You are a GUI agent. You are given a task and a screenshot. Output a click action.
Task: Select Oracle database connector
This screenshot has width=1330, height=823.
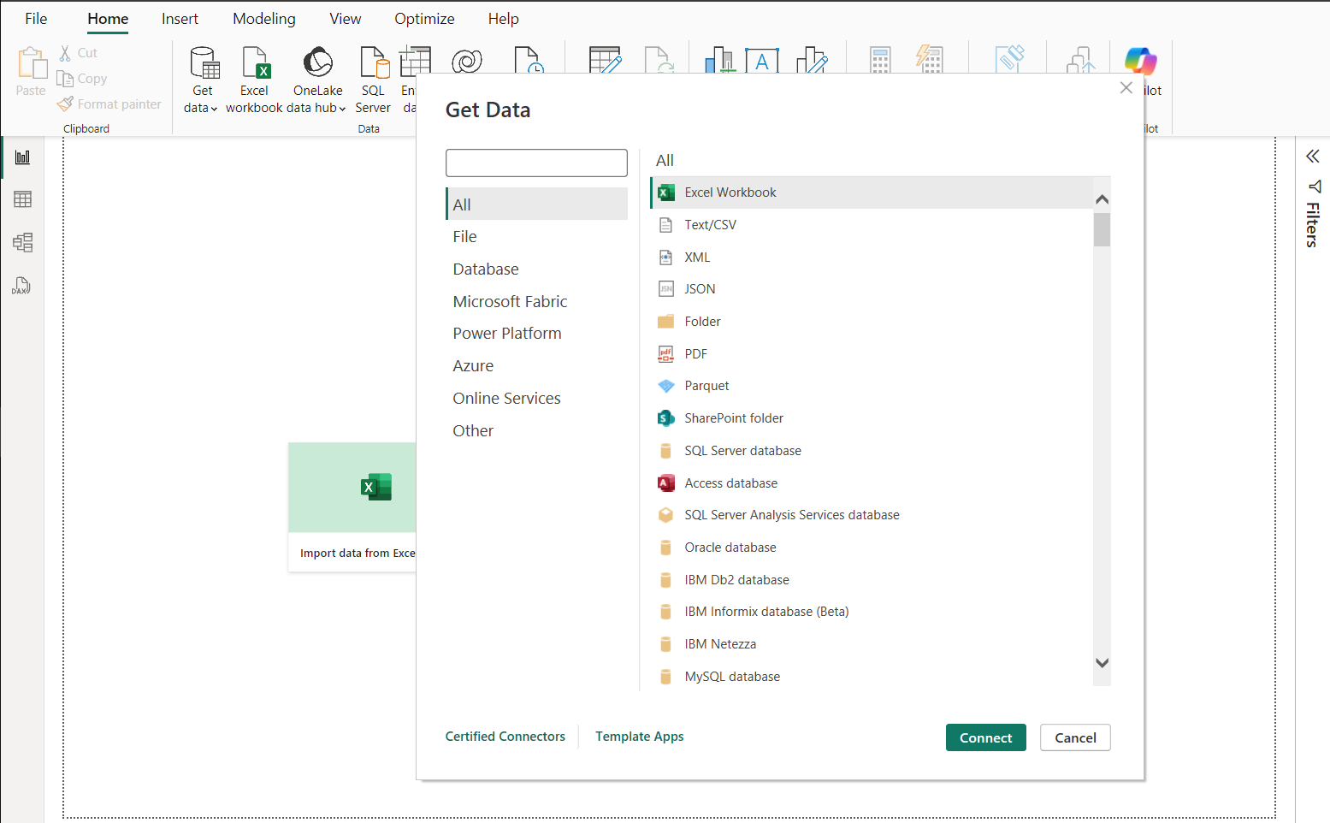point(872,548)
